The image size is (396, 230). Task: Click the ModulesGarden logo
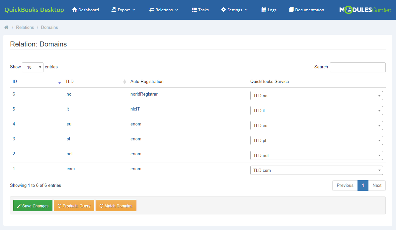pyautogui.click(x=365, y=10)
